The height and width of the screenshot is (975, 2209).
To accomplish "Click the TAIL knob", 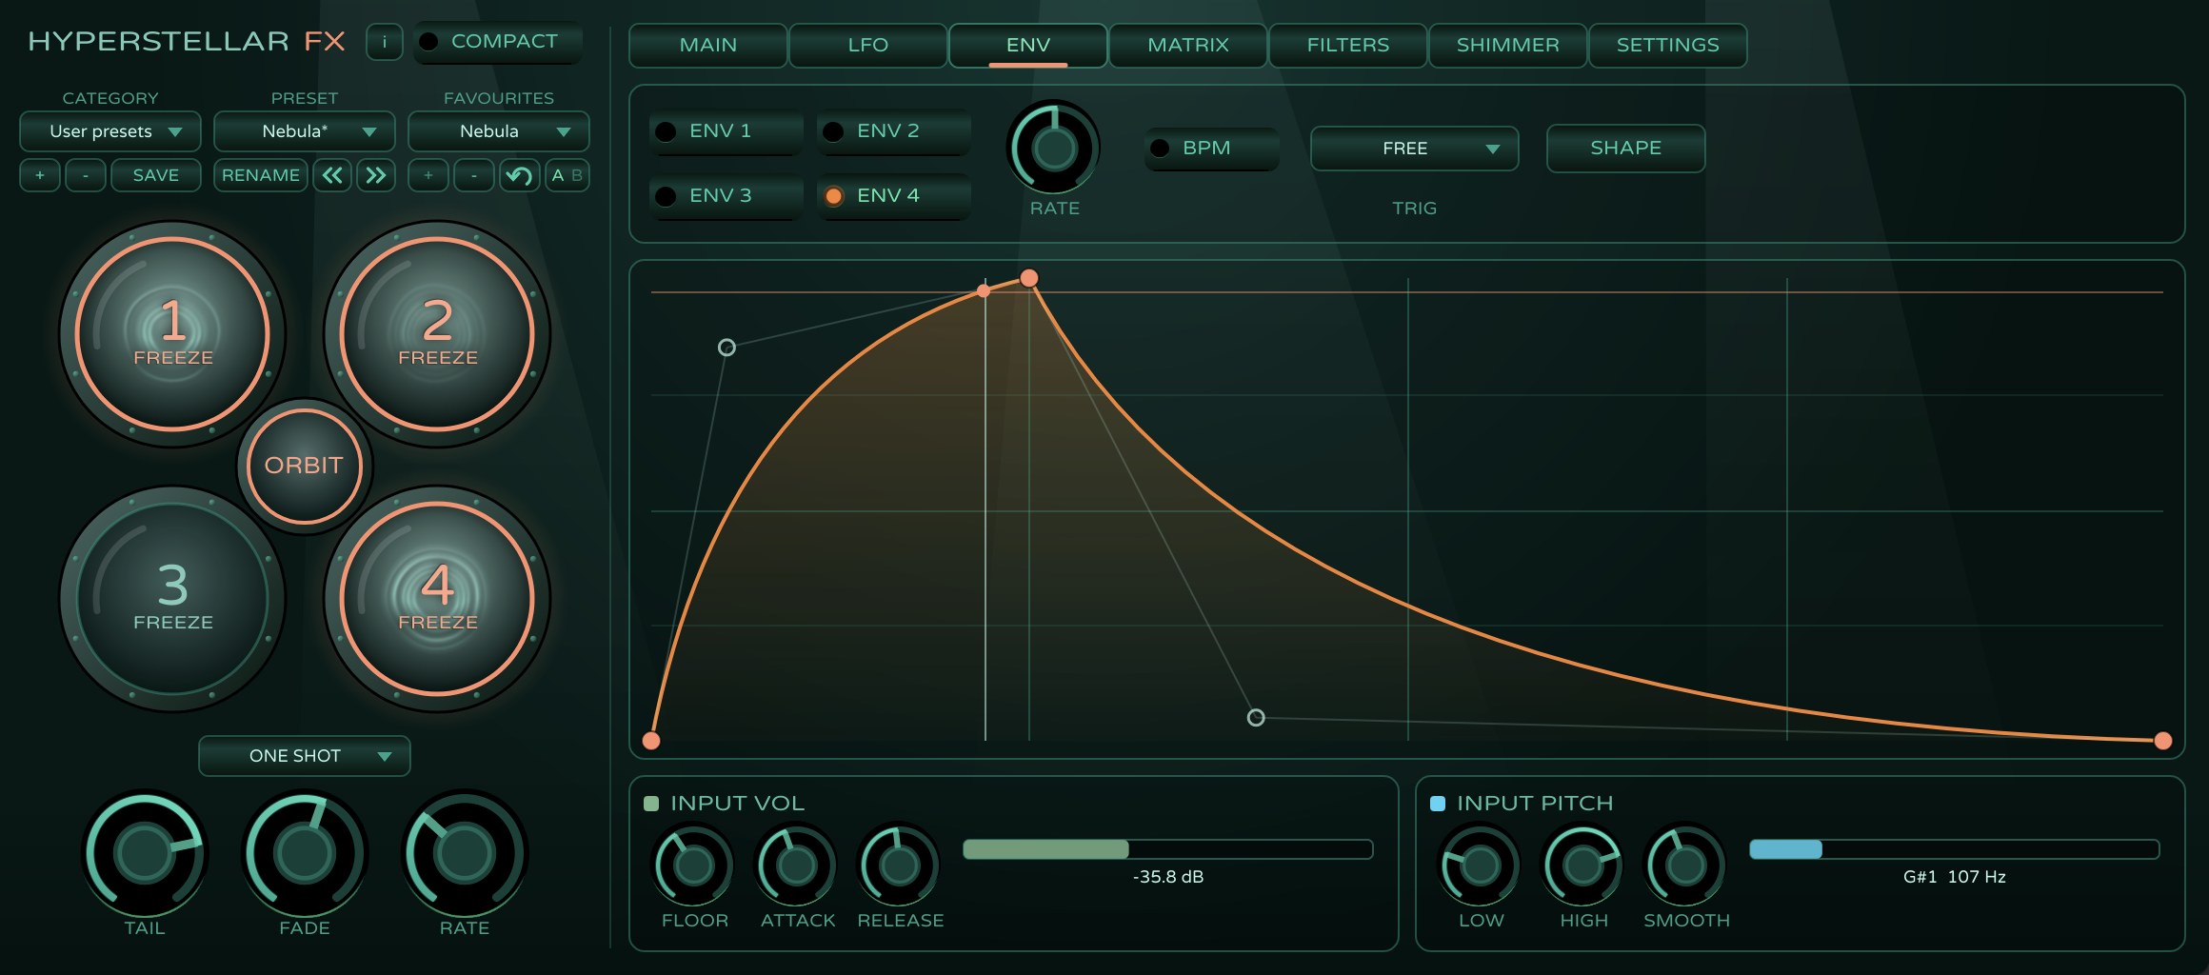I will click(x=145, y=852).
